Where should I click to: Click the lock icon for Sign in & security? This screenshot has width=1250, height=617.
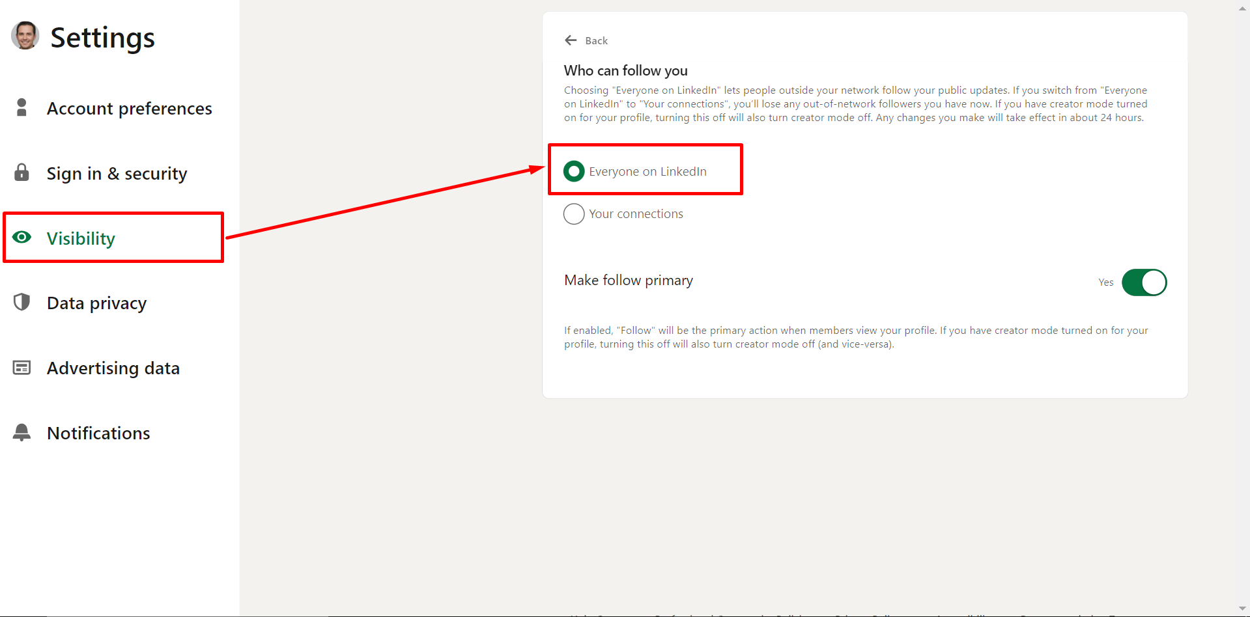[21, 172]
